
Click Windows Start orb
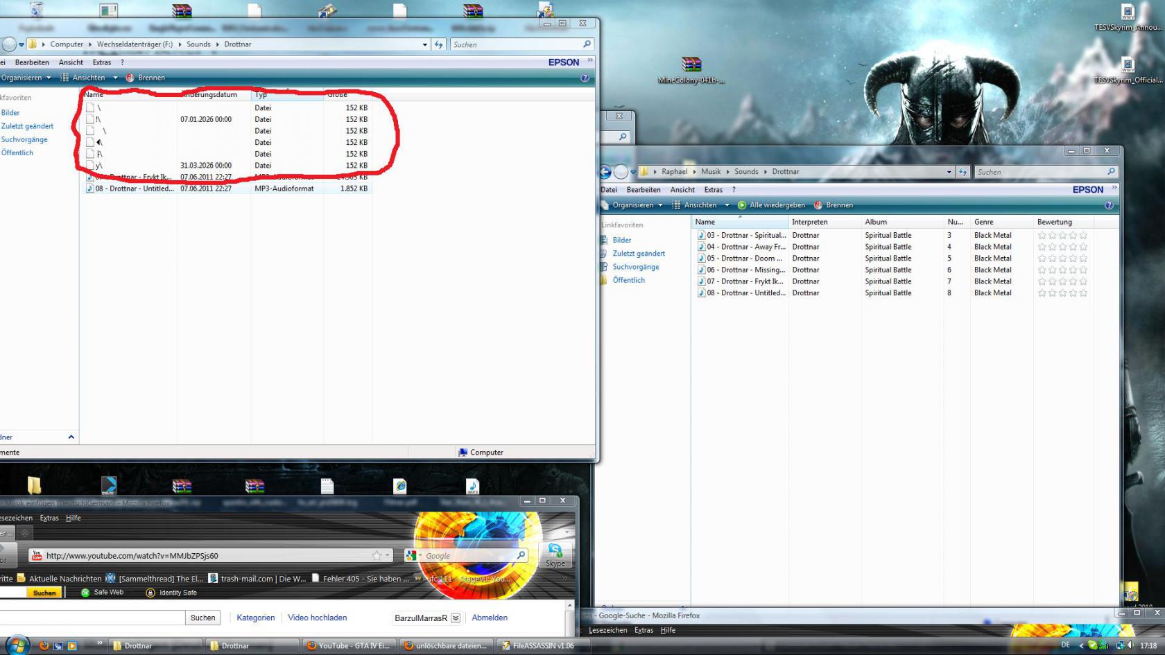click(x=17, y=645)
